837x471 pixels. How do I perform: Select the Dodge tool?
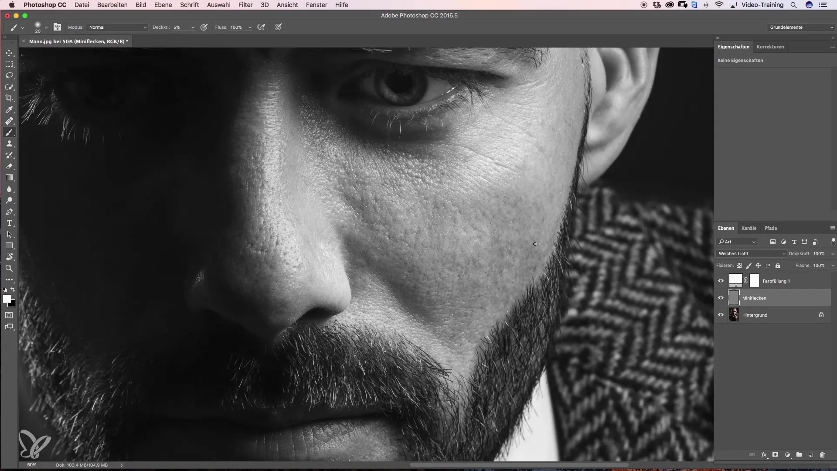point(9,200)
